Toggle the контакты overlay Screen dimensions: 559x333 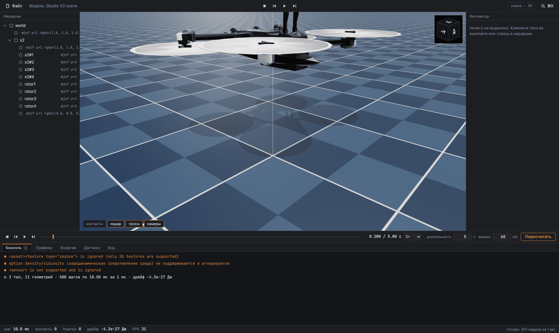94,224
